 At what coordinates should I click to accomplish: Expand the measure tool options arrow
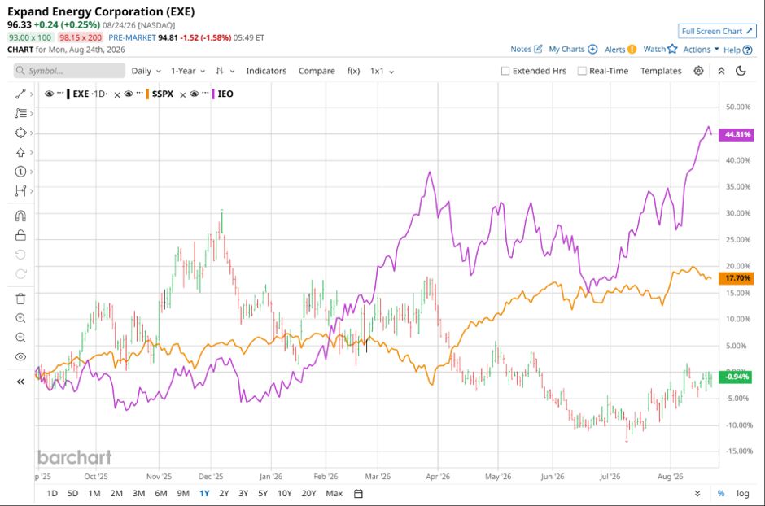click(31, 190)
